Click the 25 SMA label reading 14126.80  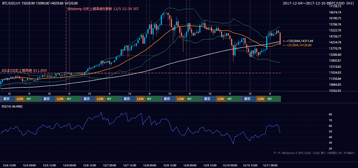coord(297,45)
